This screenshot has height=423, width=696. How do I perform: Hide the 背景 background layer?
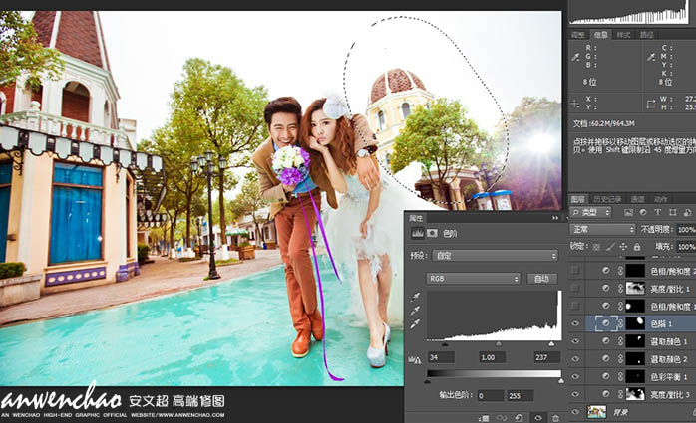tap(575, 412)
